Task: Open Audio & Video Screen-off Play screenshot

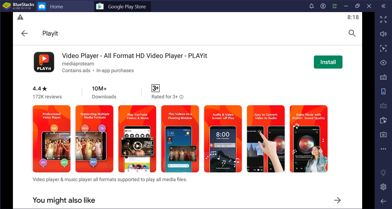Action: [x=223, y=139]
